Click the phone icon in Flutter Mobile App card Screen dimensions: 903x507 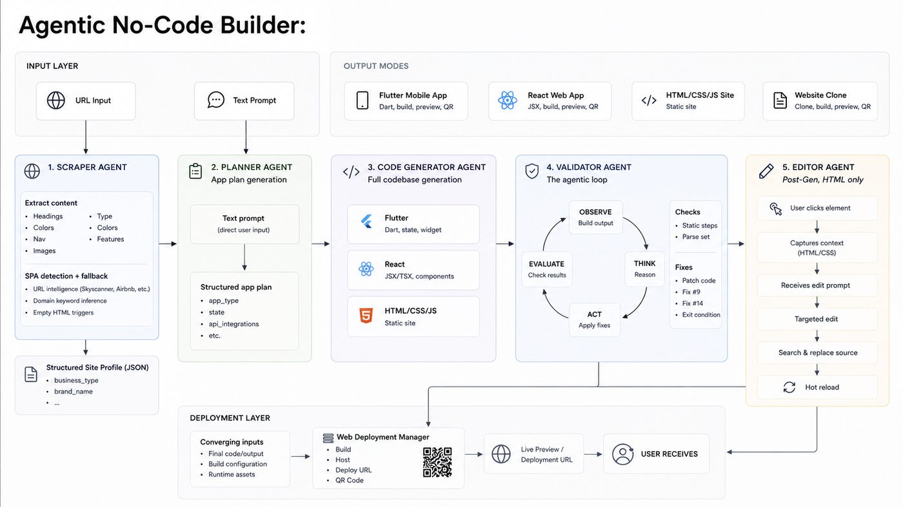pyautogui.click(x=362, y=100)
